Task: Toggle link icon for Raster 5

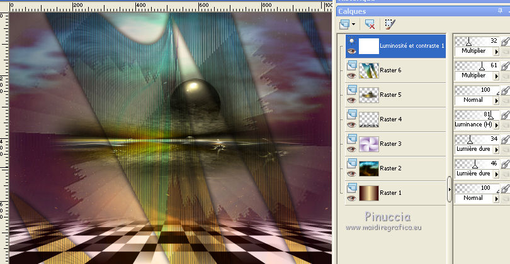Action: click(x=505, y=91)
